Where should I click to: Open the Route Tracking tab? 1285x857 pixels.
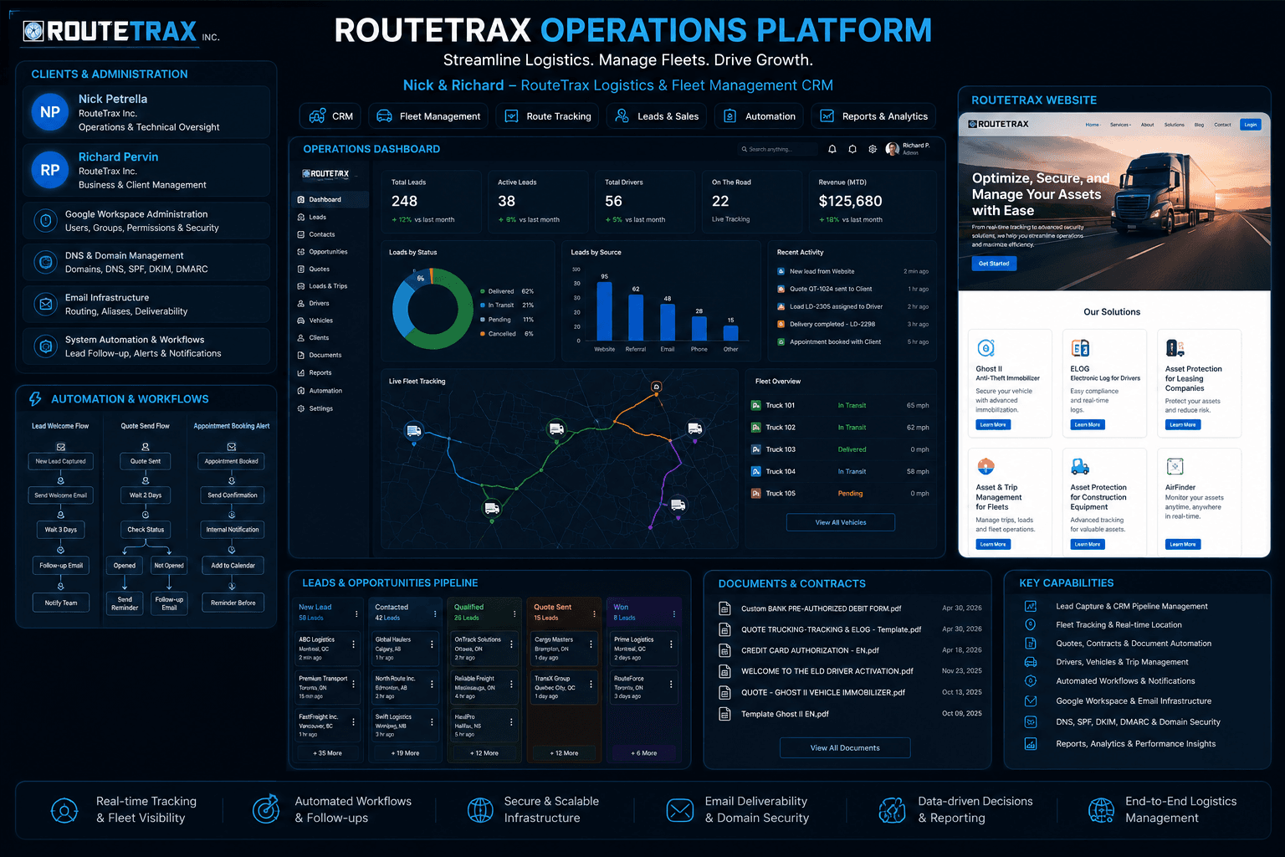tap(548, 116)
